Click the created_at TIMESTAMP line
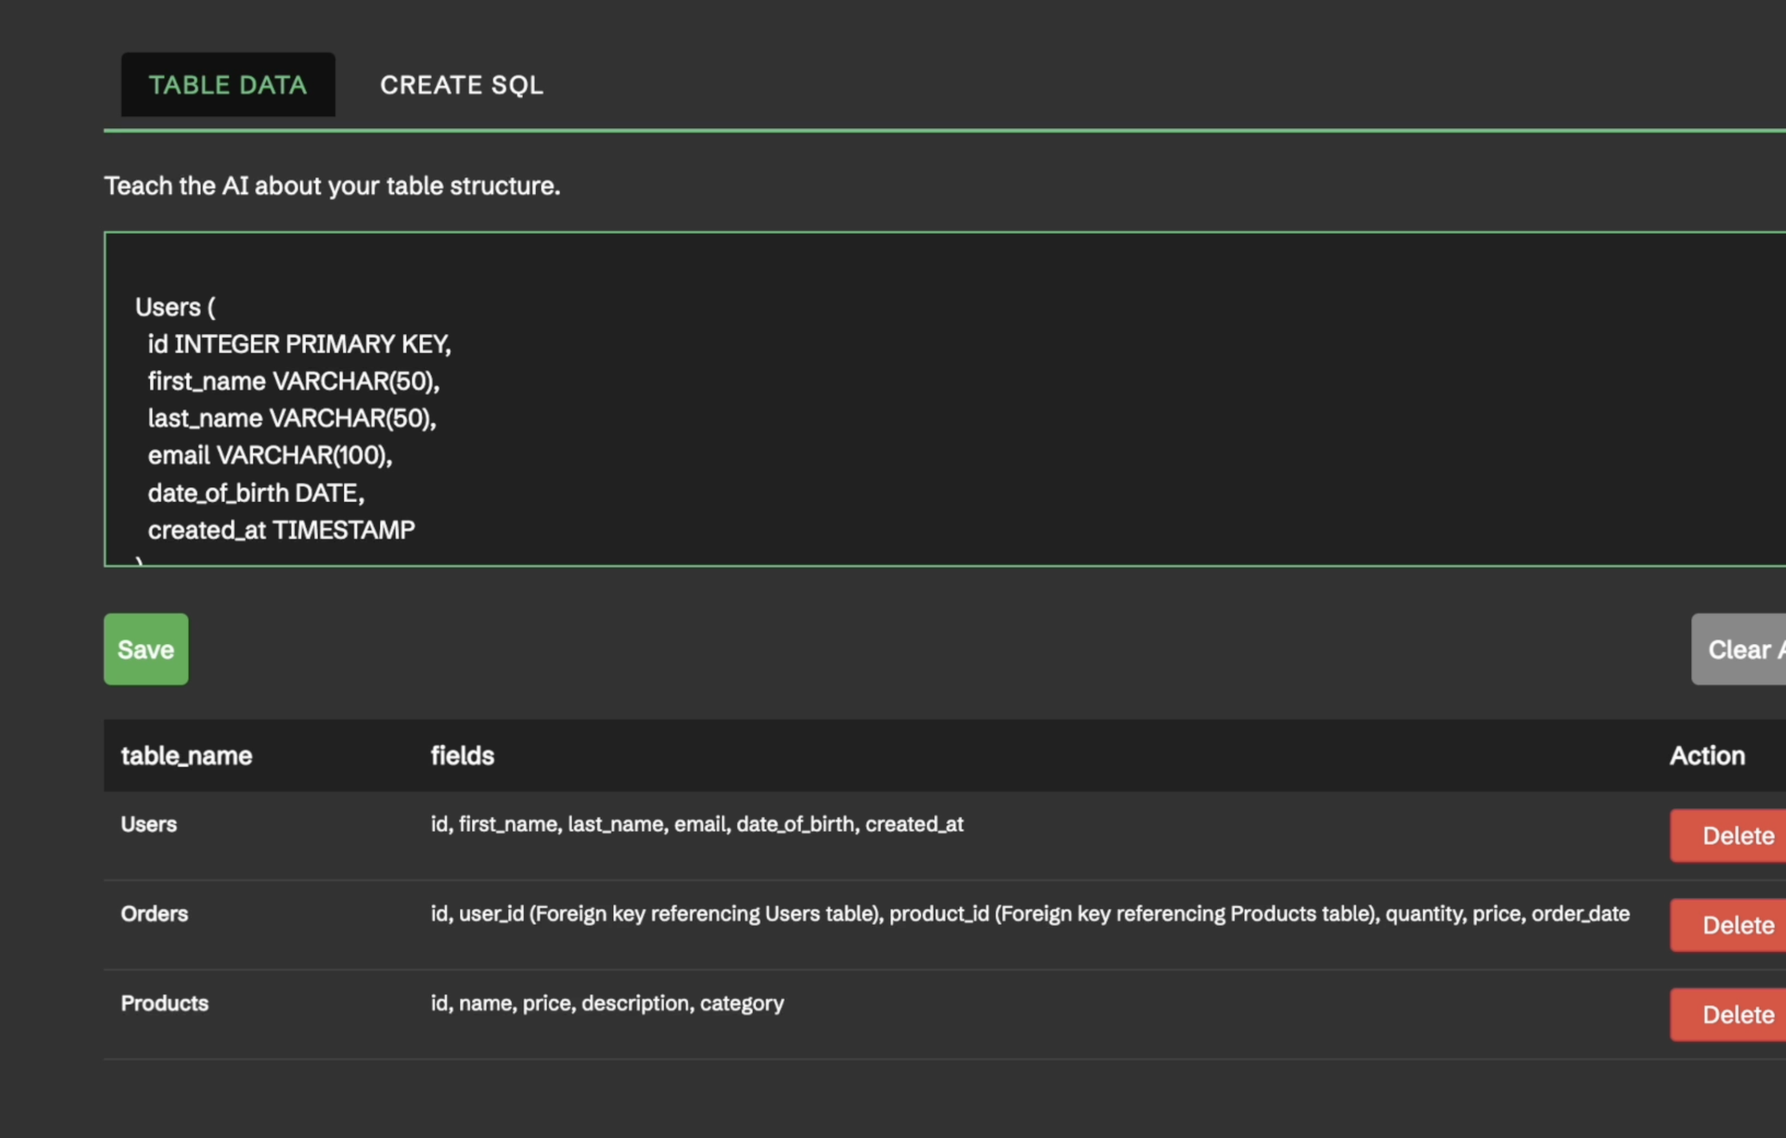 coord(281,530)
